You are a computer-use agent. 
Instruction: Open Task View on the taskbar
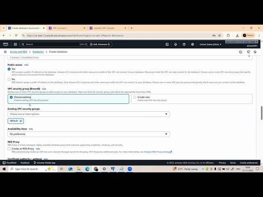coord(62,169)
